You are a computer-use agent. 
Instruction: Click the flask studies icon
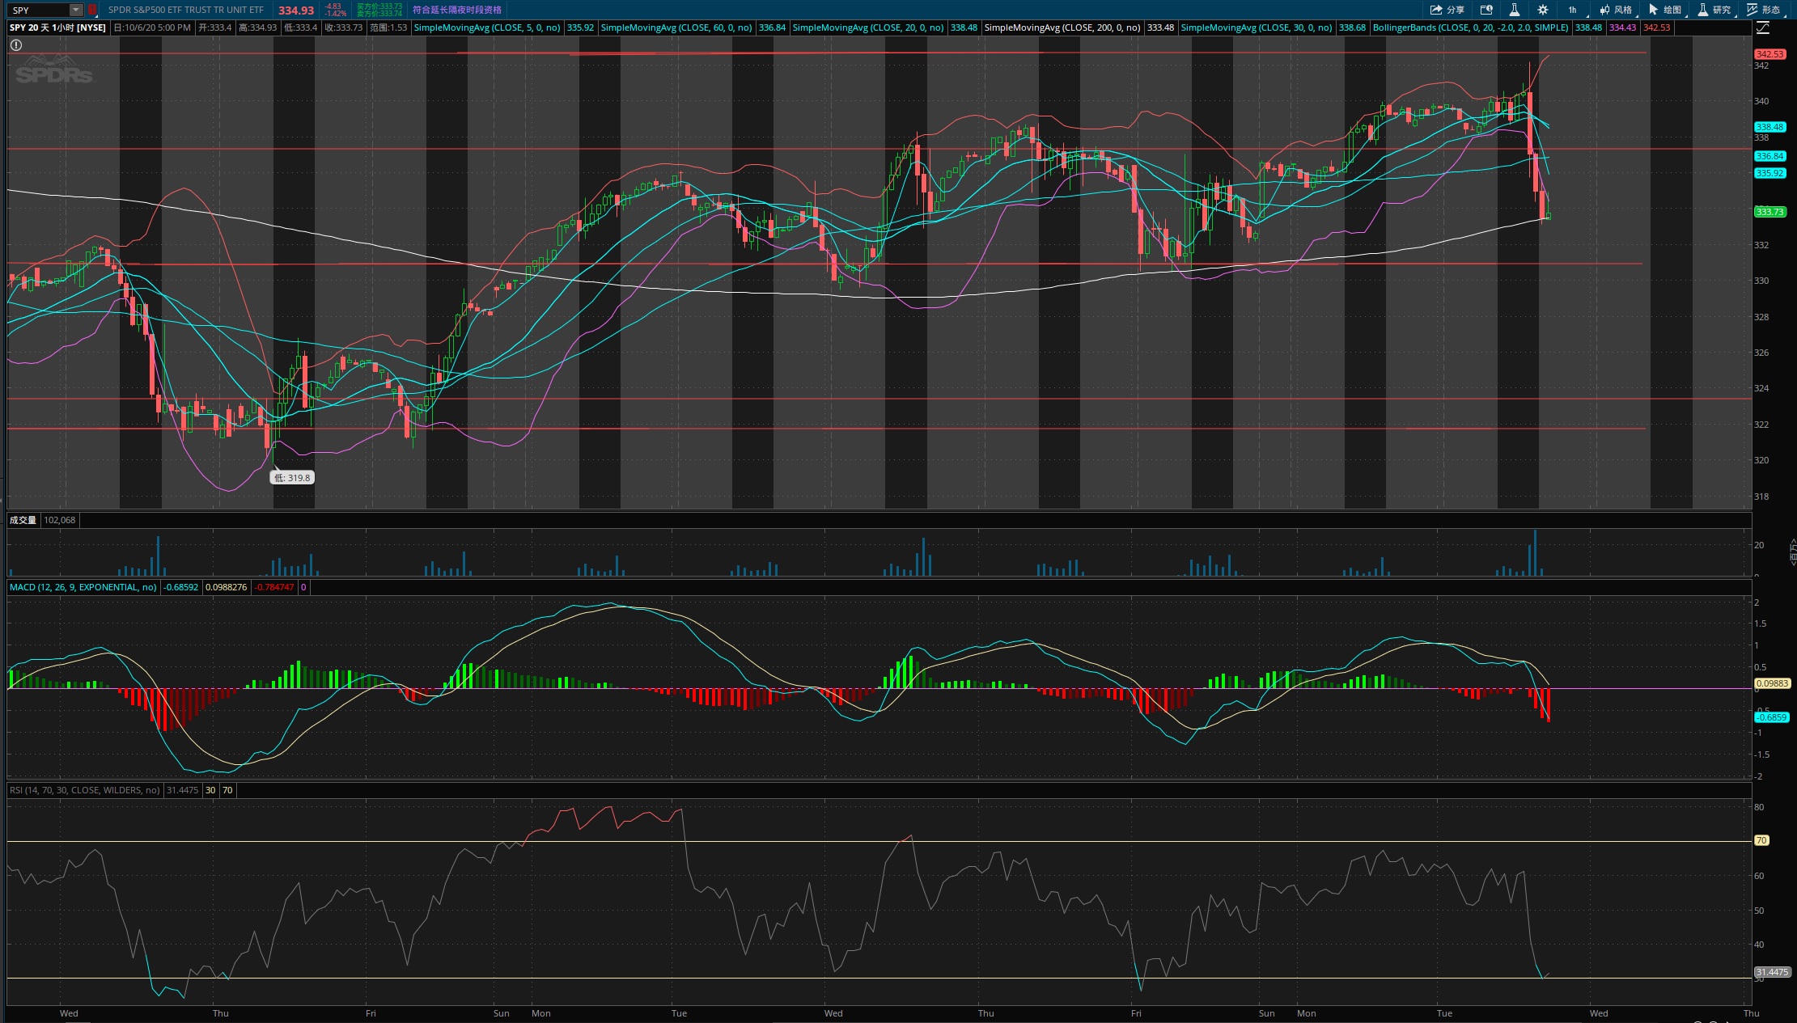[x=1514, y=10]
